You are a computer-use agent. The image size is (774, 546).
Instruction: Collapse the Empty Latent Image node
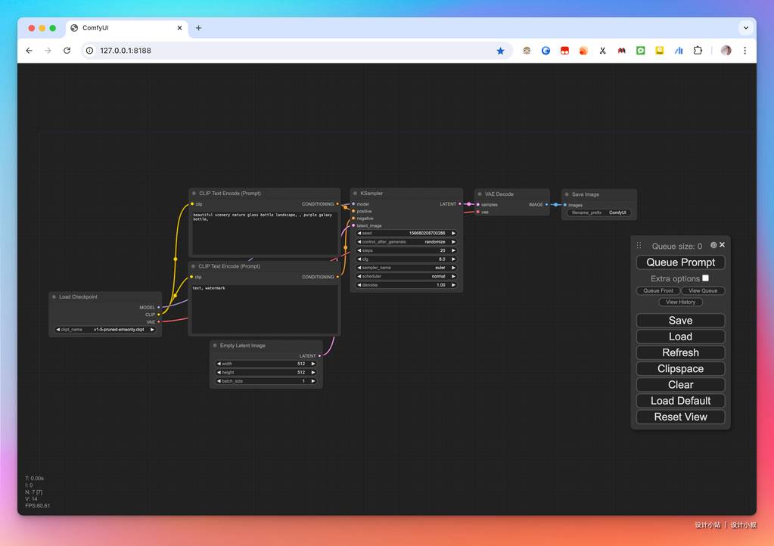pos(215,346)
